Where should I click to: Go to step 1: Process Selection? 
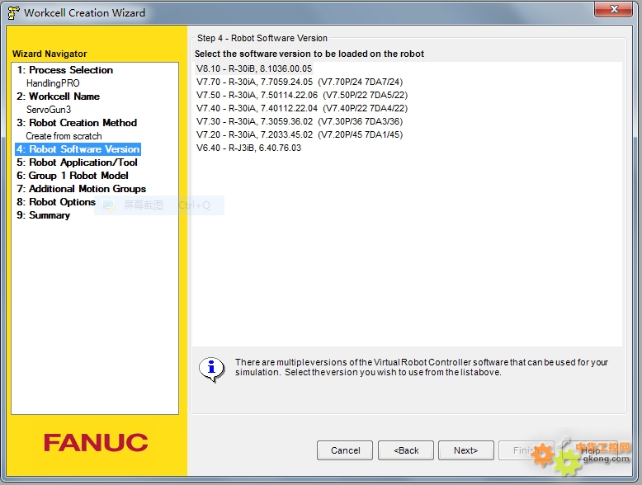tap(64, 70)
